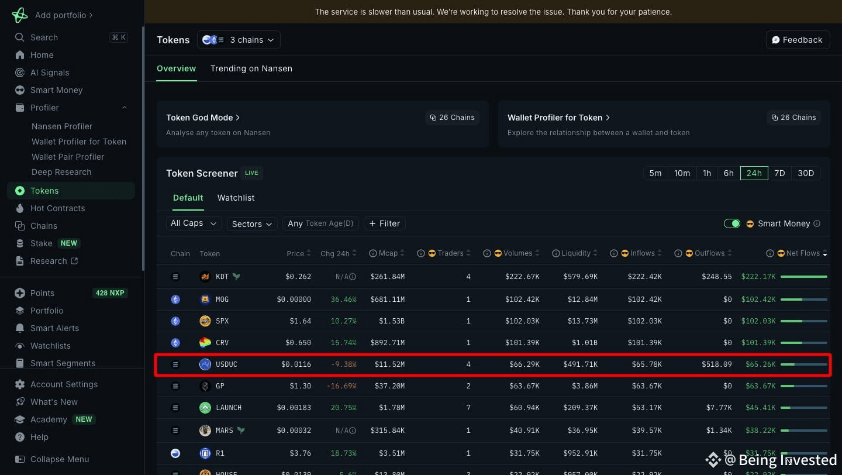Toggle the Smart Money switch
842x475 pixels.
pyautogui.click(x=732, y=223)
